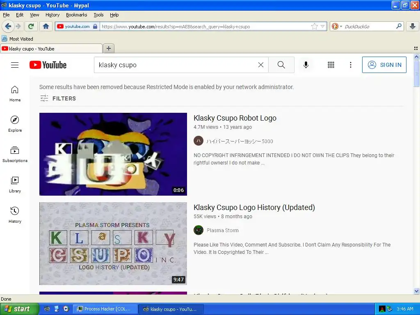Click the padlock site security icon
Image resolution: width=420 pixels, height=315 pixels.
point(95,26)
